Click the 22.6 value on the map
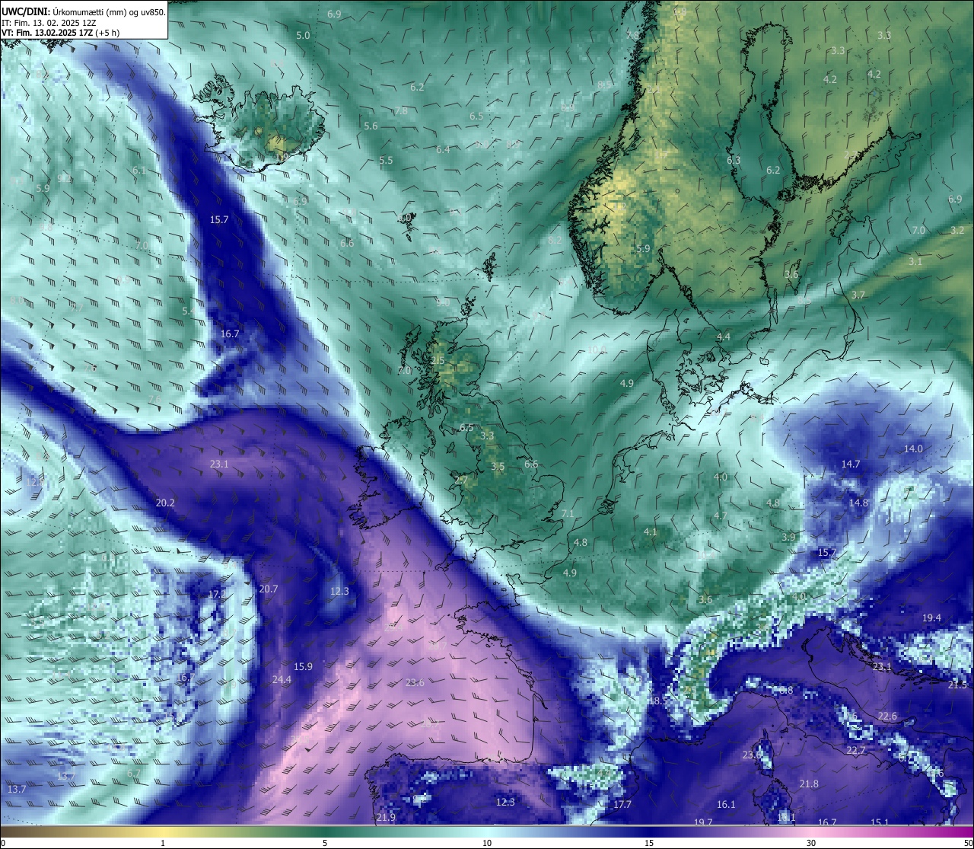Screen dimensions: 974x849 pyautogui.click(x=887, y=716)
